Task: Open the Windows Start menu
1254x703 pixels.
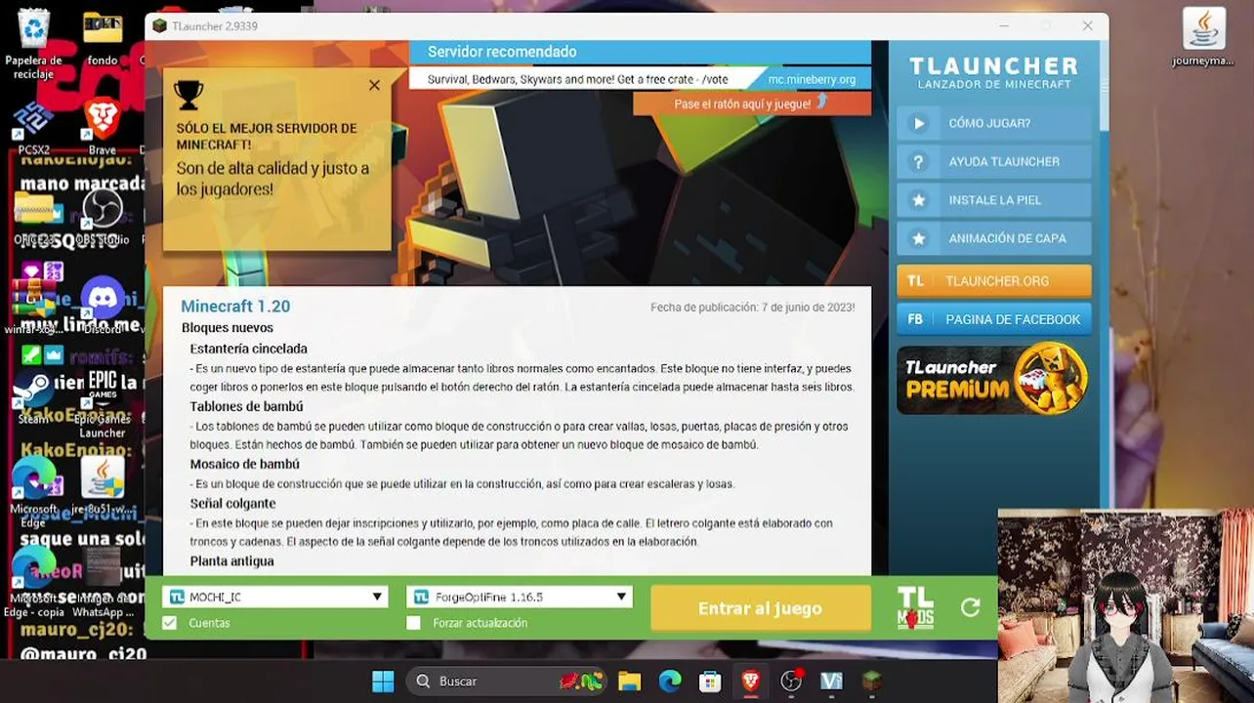Action: (383, 681)
